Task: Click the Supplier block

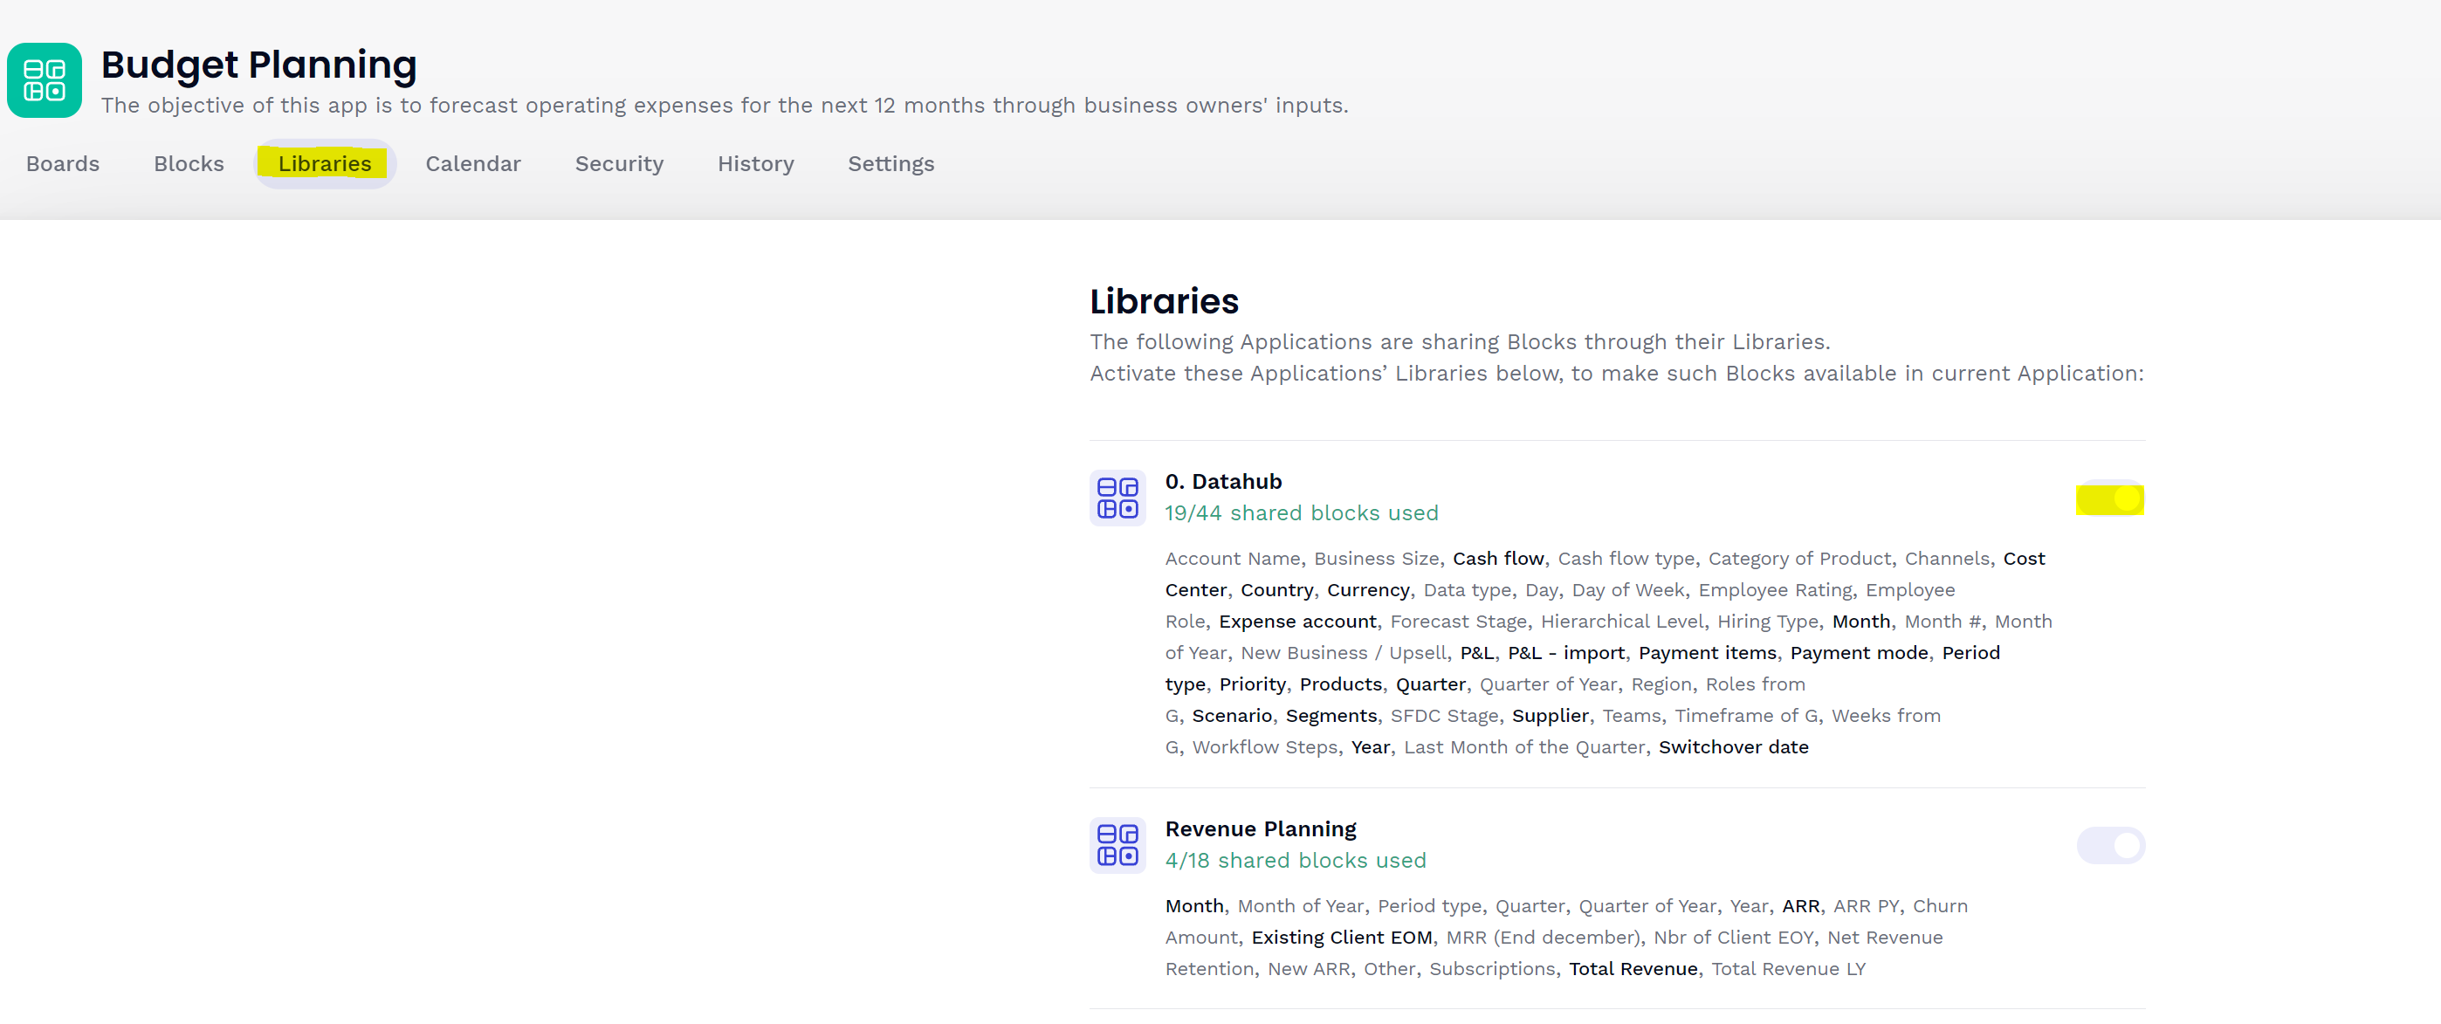Action: pyautogui.click(x=1550, y=715)
